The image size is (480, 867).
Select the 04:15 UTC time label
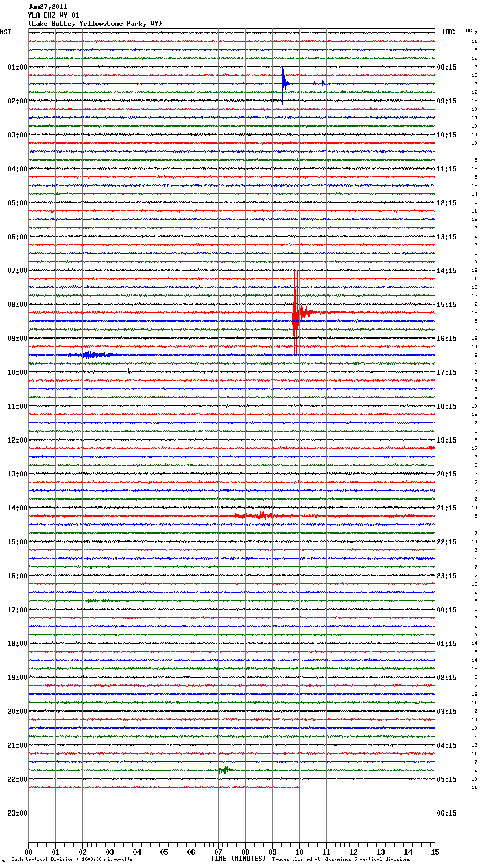(x=447, y=745)
